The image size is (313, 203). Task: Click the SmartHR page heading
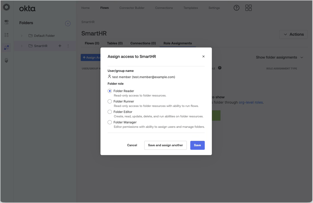click(94, 33)
